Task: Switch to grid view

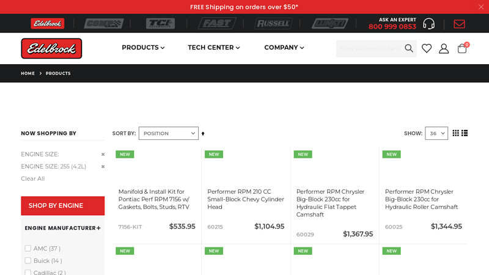Action: point(455,133)
